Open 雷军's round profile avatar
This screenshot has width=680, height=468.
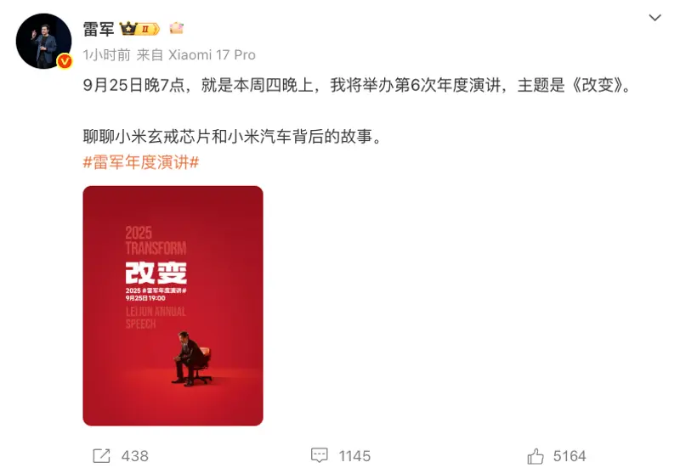pos(44,41)
